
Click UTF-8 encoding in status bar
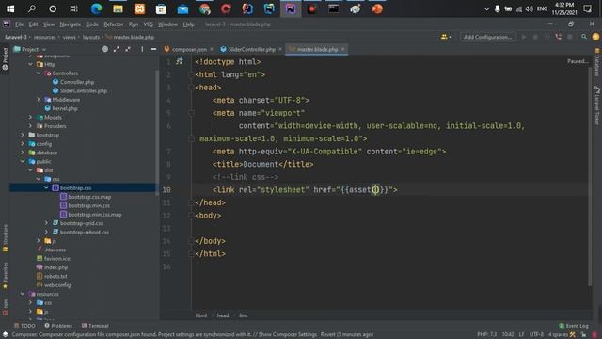pos(536,334)
